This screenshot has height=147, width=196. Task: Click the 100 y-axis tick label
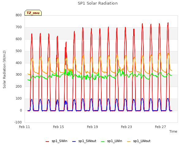(19, 99)
